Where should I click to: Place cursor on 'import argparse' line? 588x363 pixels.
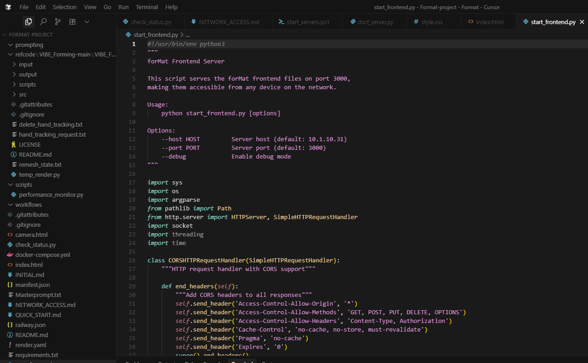pos(174,200)
